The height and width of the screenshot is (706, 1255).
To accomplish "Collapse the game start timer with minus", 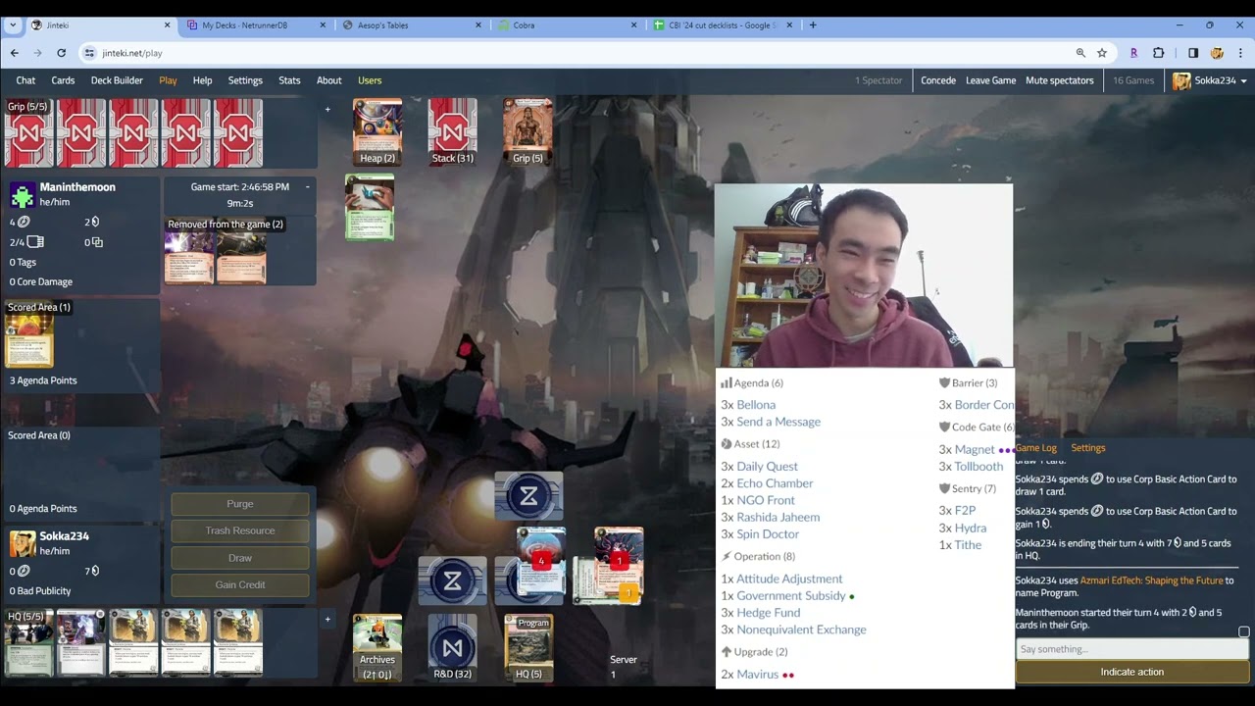I will (x=307, y=186).
